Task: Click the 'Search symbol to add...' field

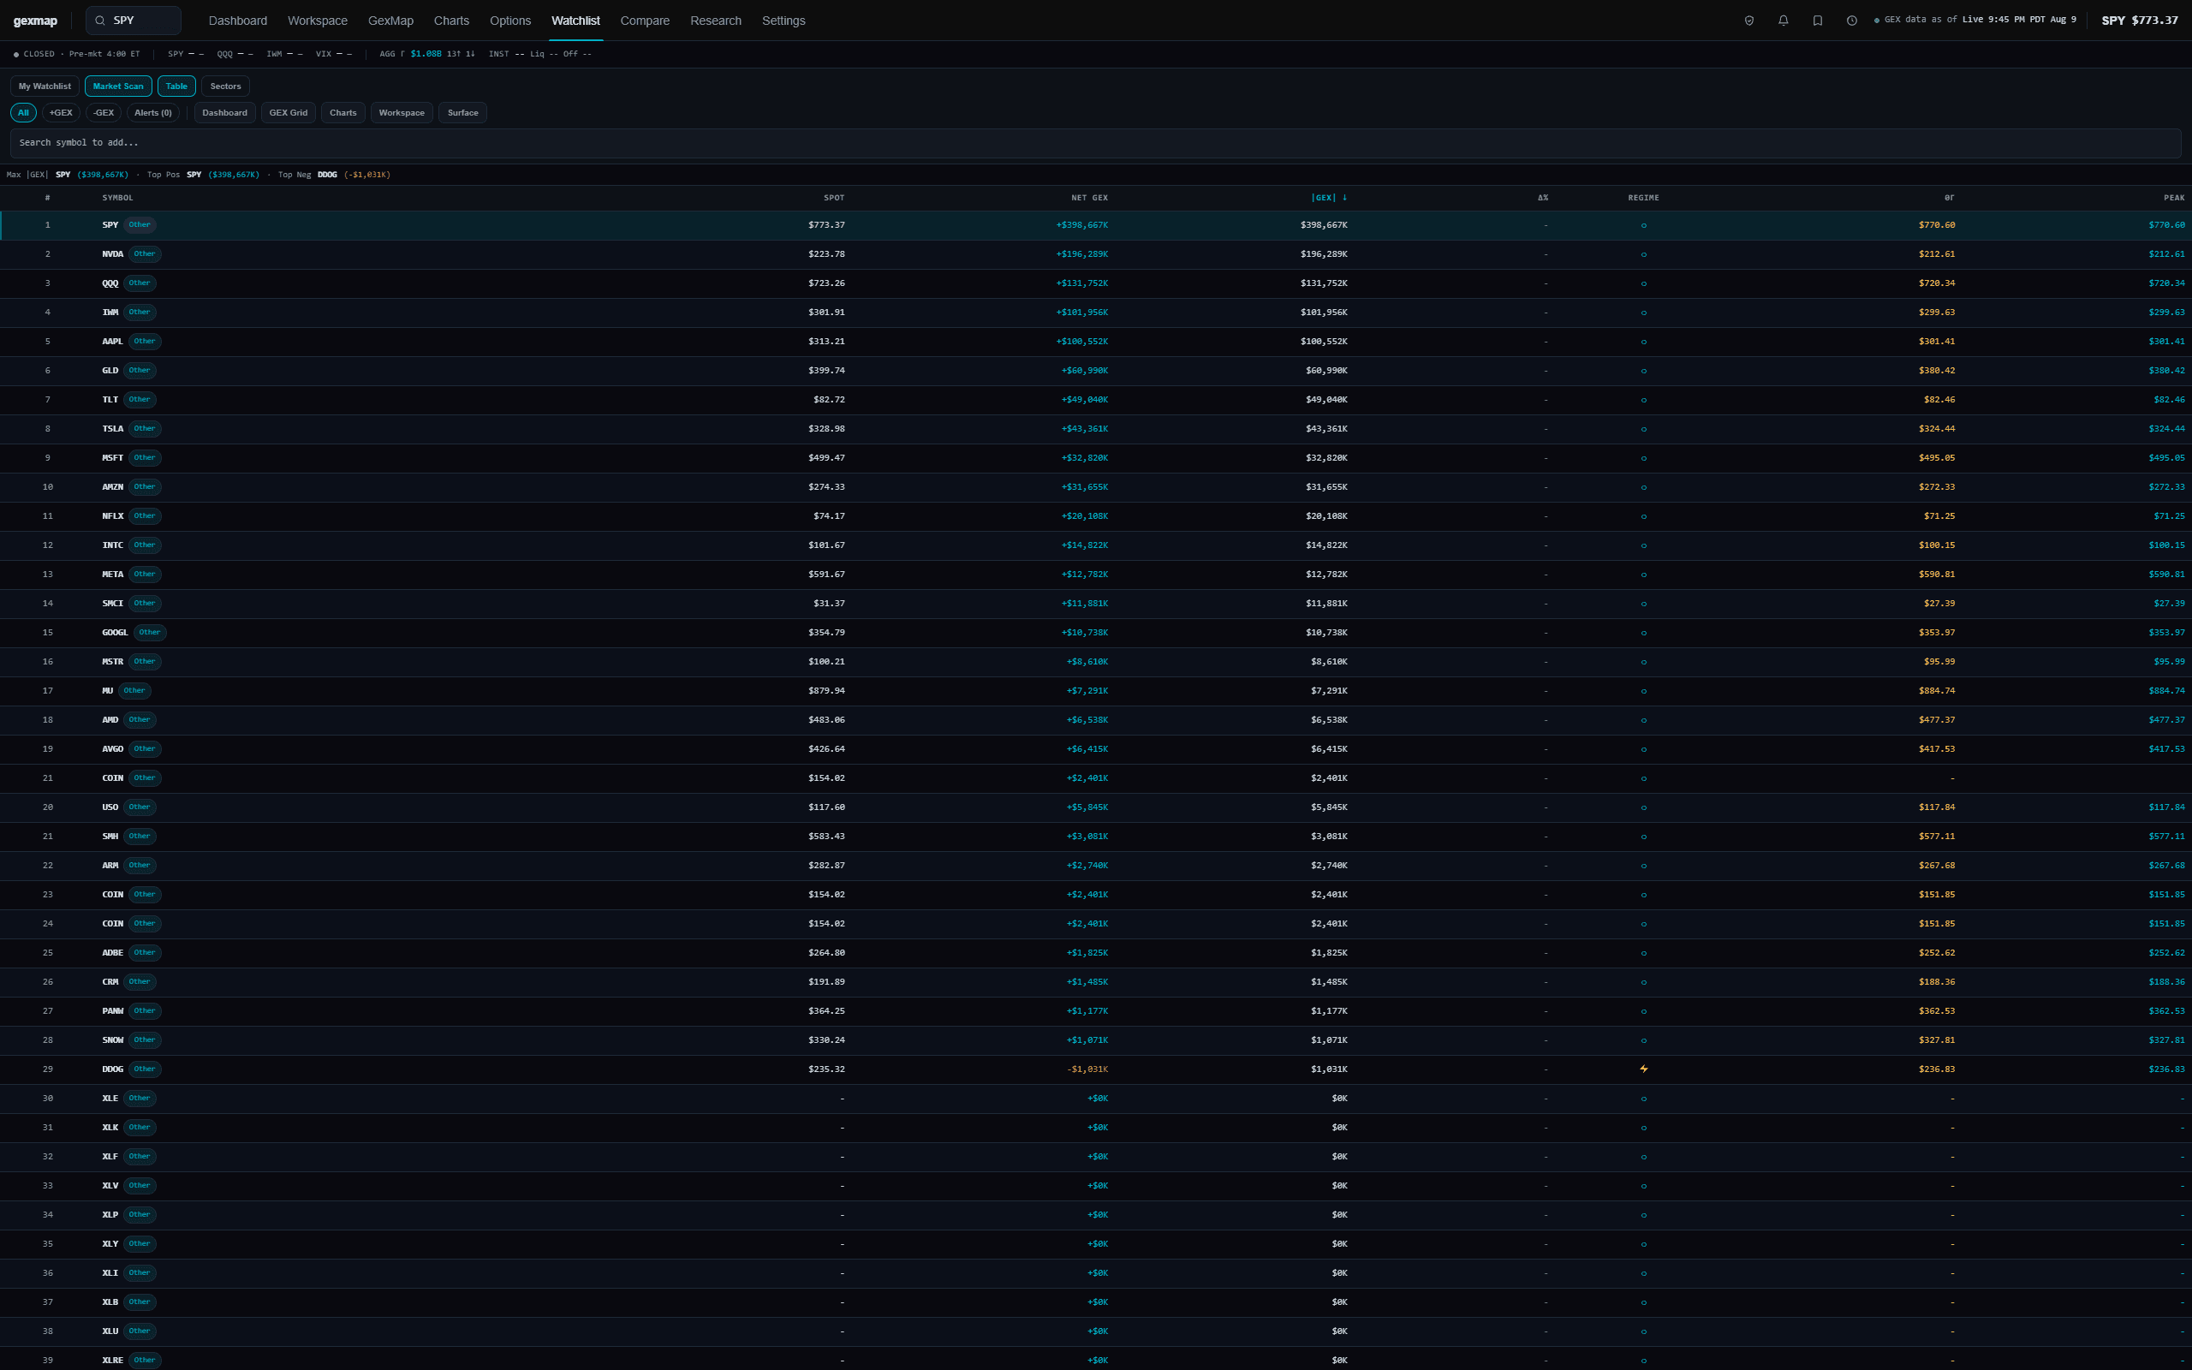Action: (x=1095, y=143)
